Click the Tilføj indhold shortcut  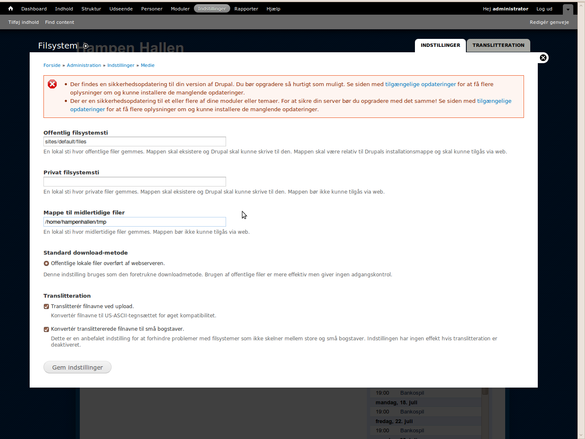click(23, 22)
